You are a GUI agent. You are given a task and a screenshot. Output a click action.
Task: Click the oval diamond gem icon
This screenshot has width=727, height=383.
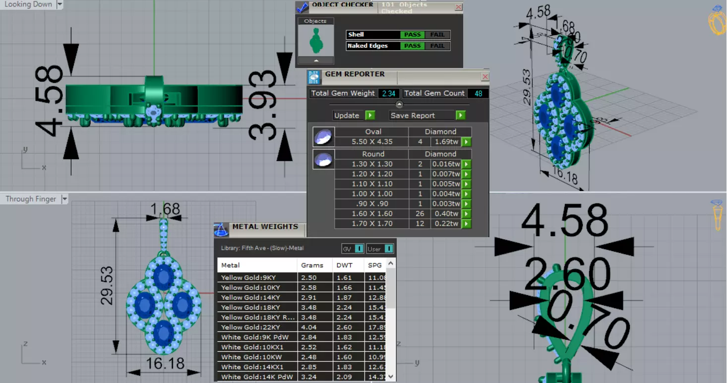(x=323, y=136)
